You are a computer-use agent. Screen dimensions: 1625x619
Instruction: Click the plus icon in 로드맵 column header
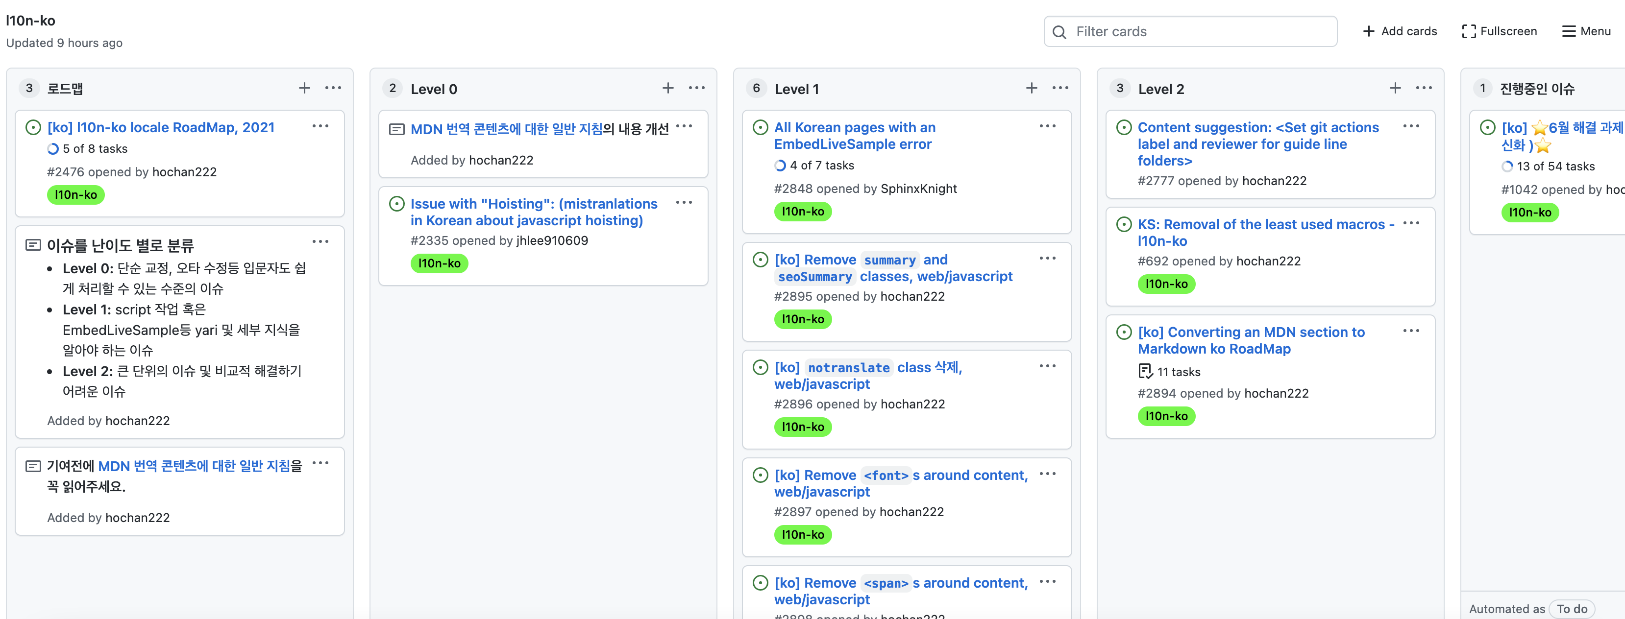304,88
